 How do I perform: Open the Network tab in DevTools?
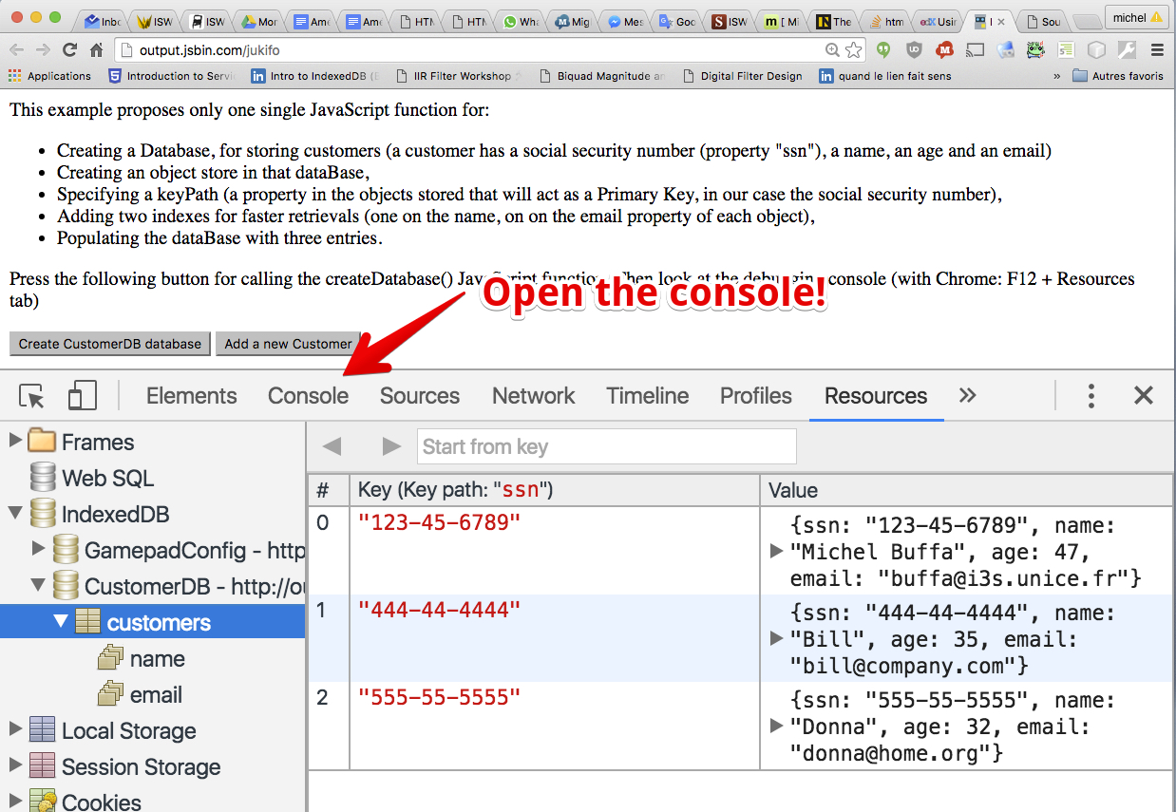click(x=533, y=396)
